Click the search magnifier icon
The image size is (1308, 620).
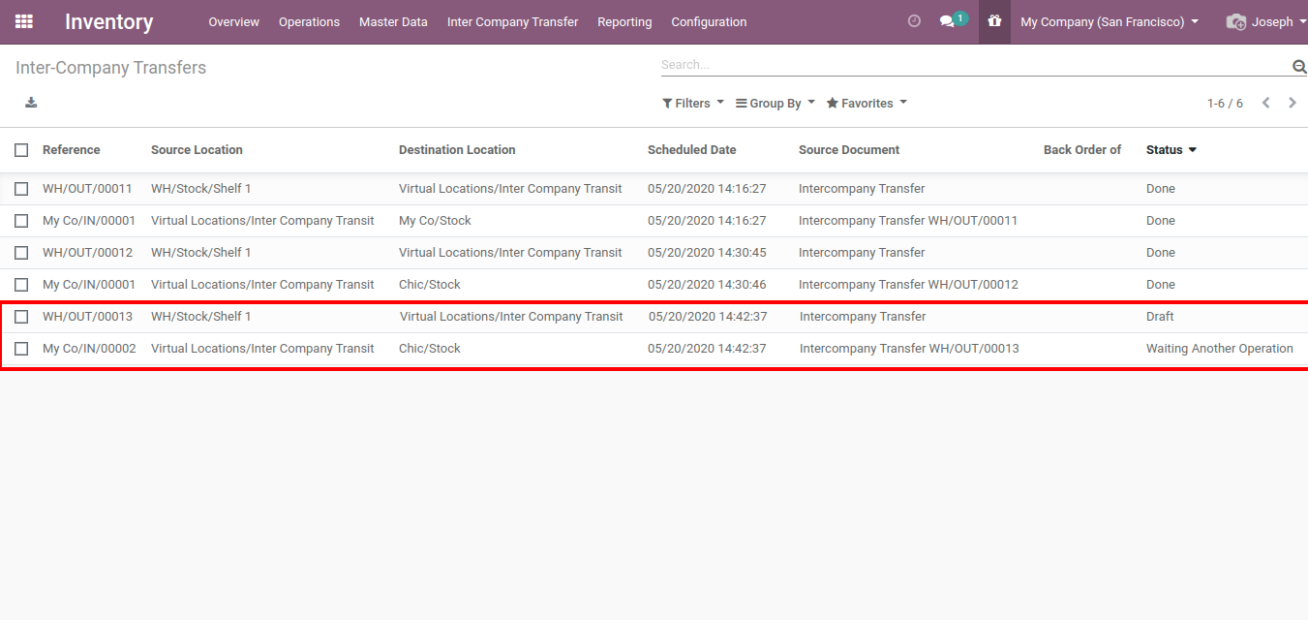tap(1299, 66)
